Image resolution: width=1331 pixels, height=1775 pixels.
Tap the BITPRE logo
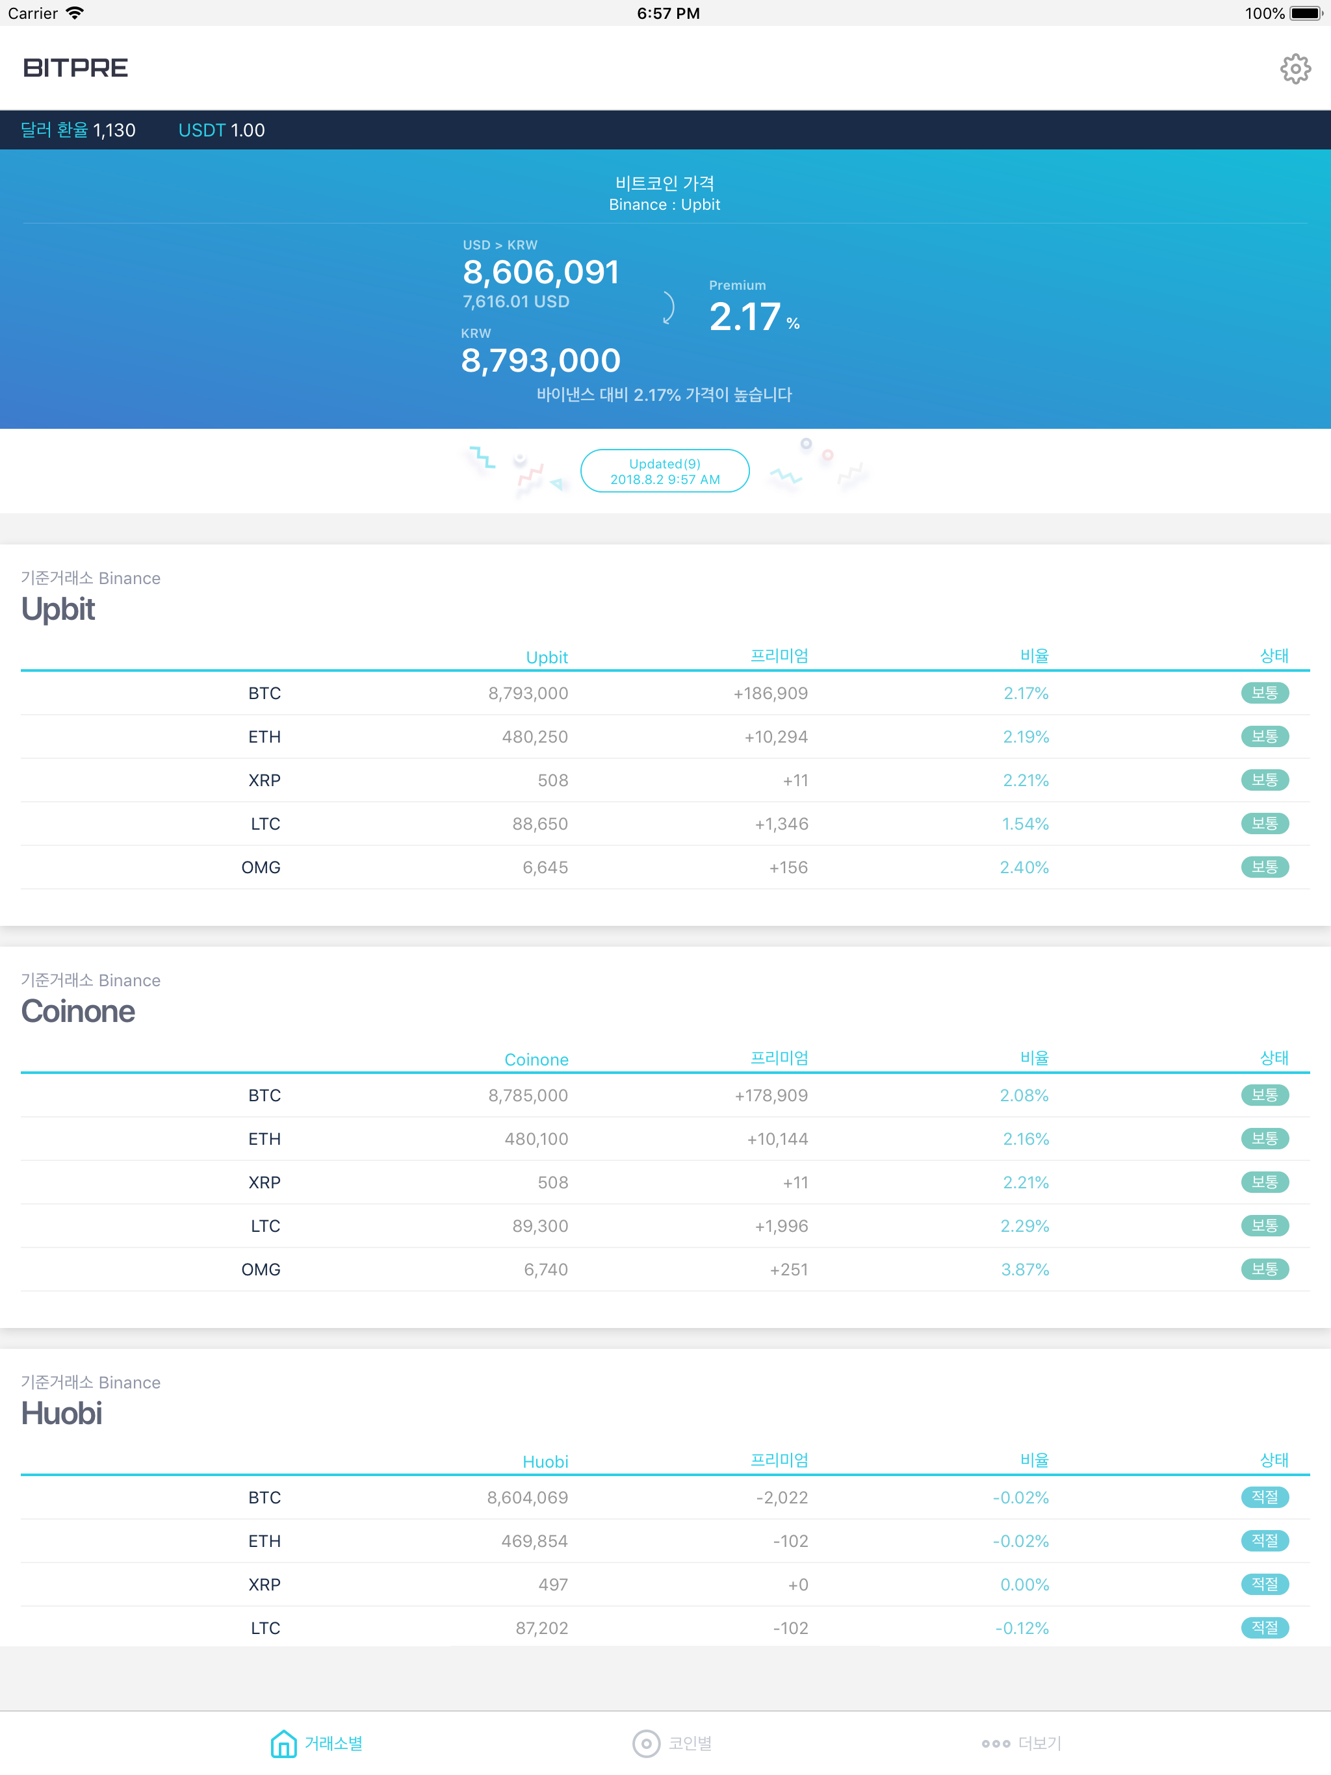tap(75, 68)
